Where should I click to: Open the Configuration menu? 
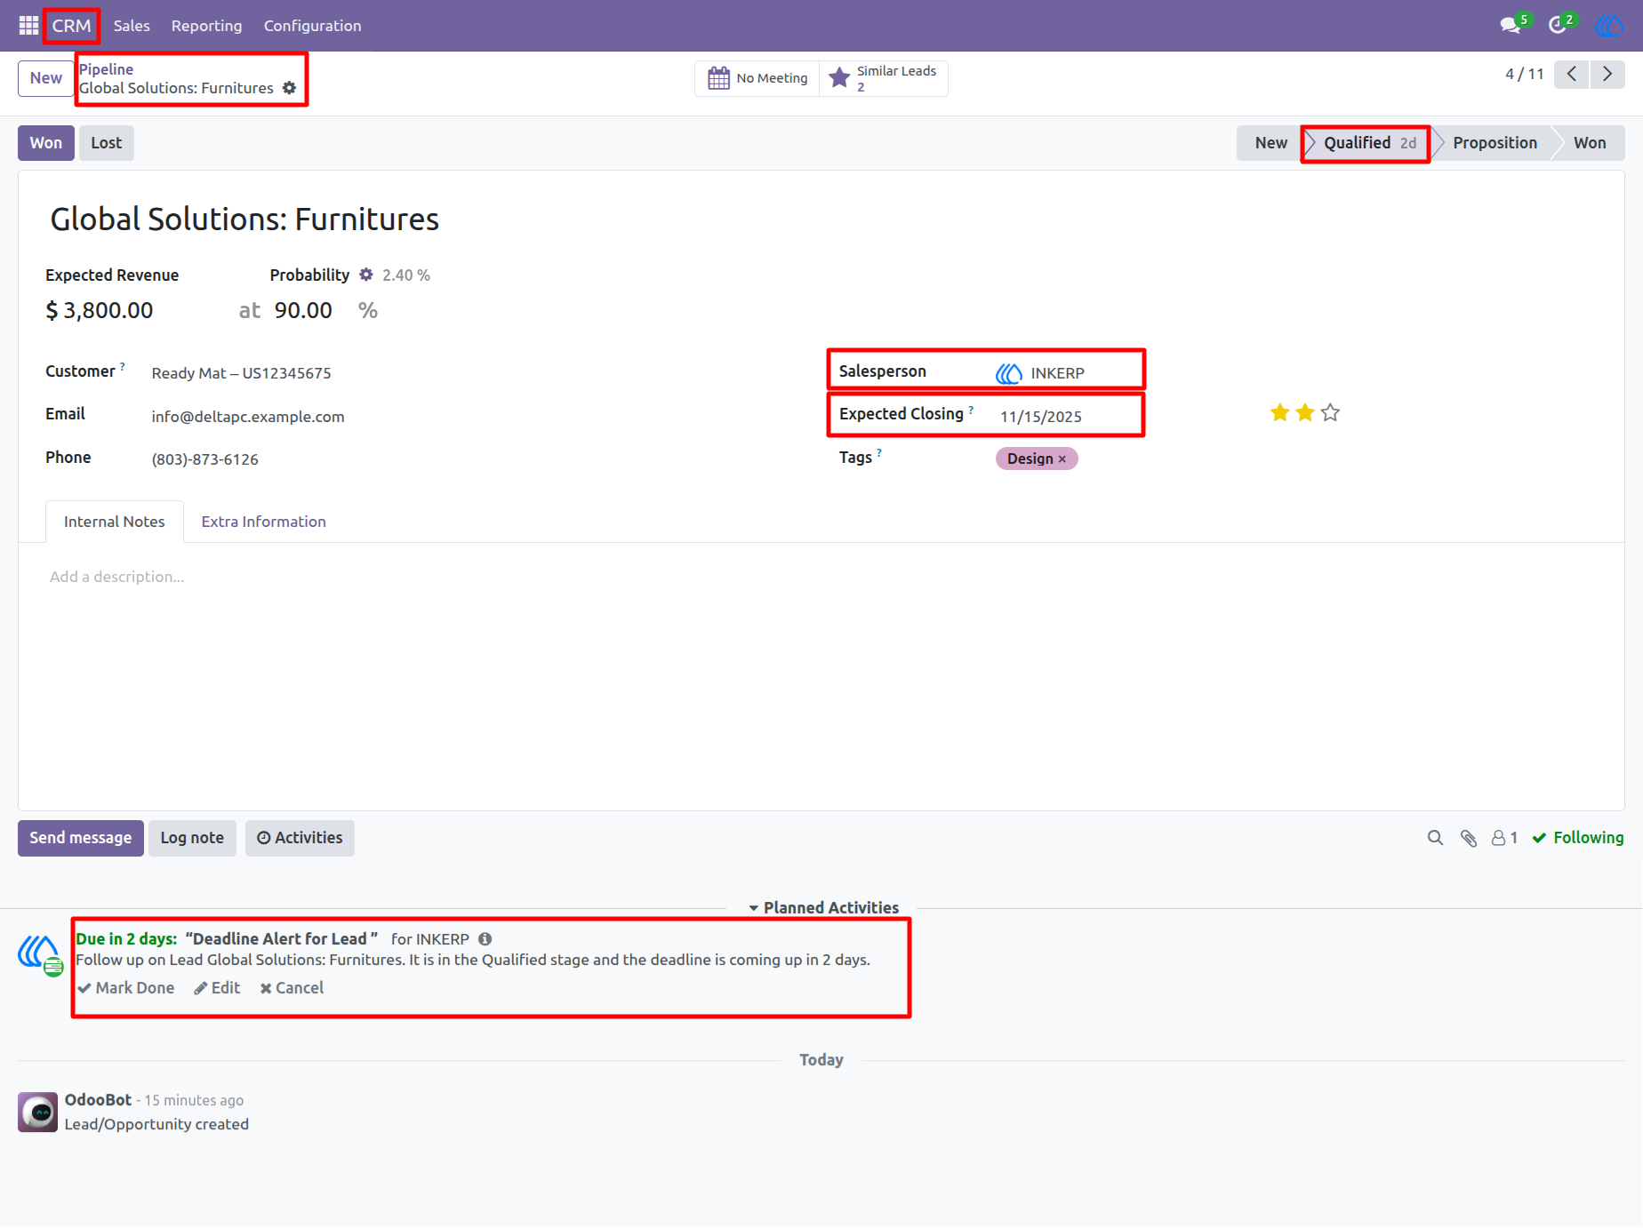(x=312, y=26)
